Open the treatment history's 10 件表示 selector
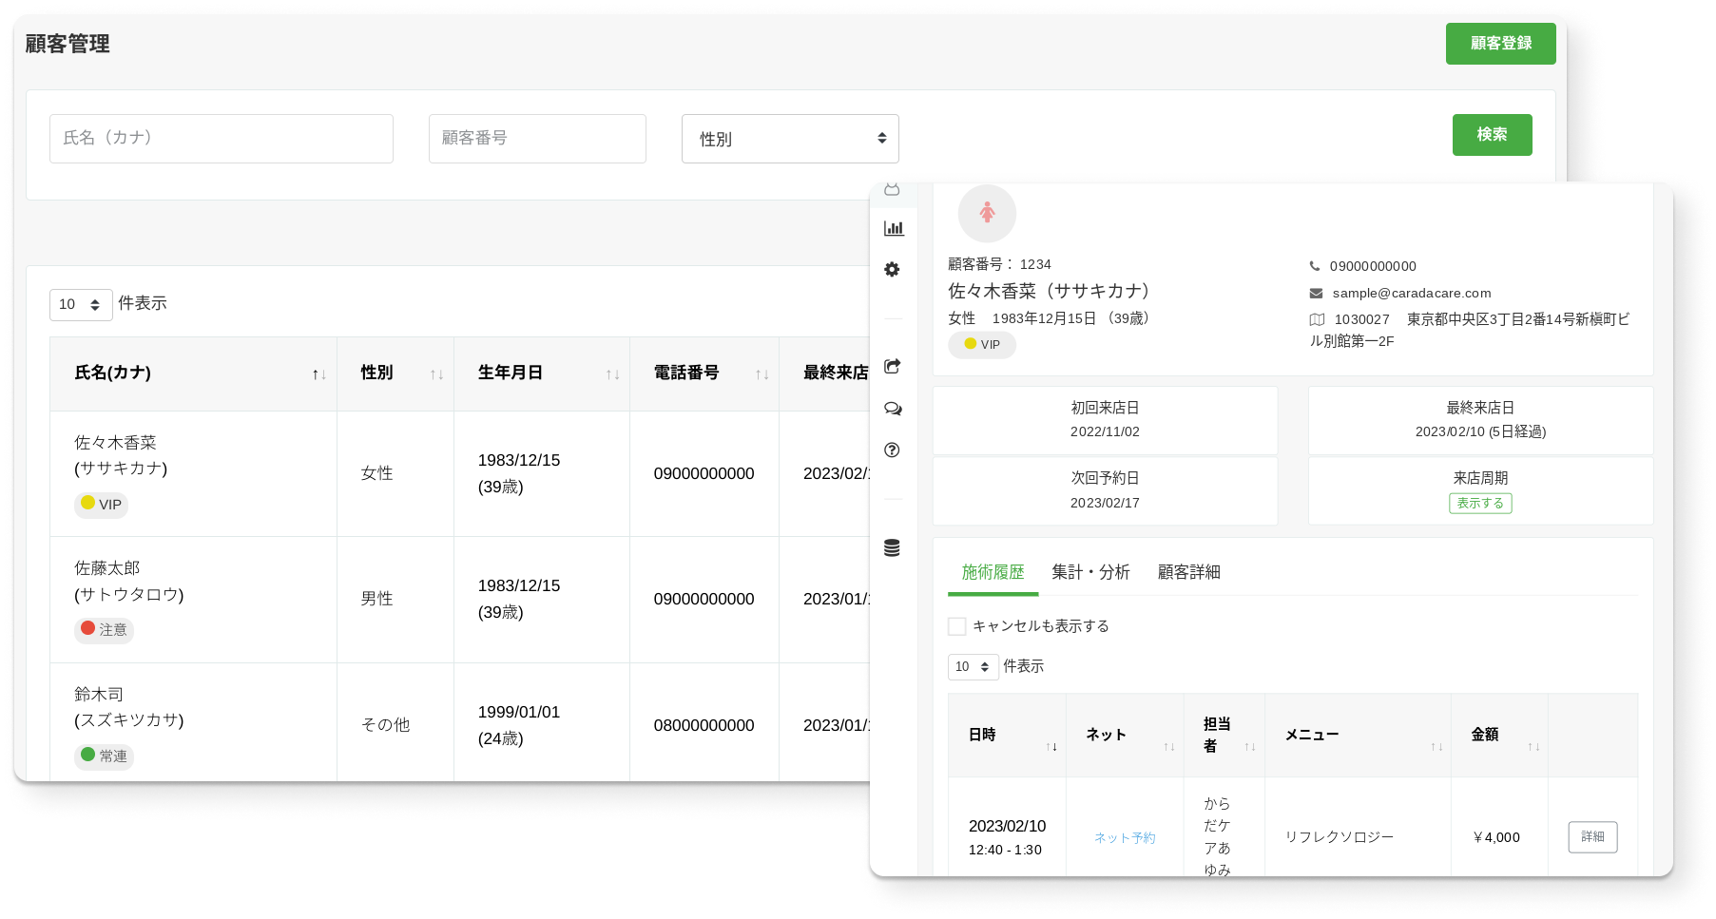The height and width of the screenshot is (919, 1716). pos(972,666)
